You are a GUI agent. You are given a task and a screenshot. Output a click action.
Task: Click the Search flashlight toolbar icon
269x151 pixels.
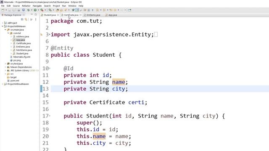pyautogui.click(x=65, y=10)
